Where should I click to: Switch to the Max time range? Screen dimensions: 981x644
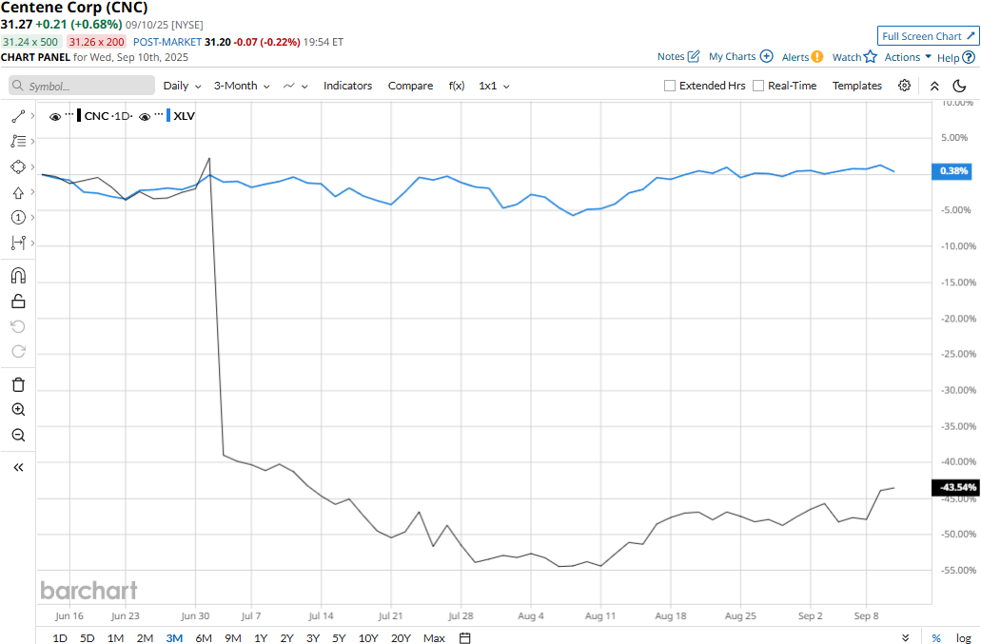pos(434,637)
